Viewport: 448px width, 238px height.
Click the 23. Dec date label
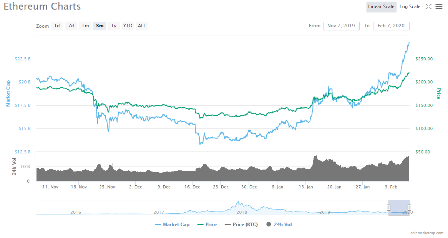click(221, 187)
